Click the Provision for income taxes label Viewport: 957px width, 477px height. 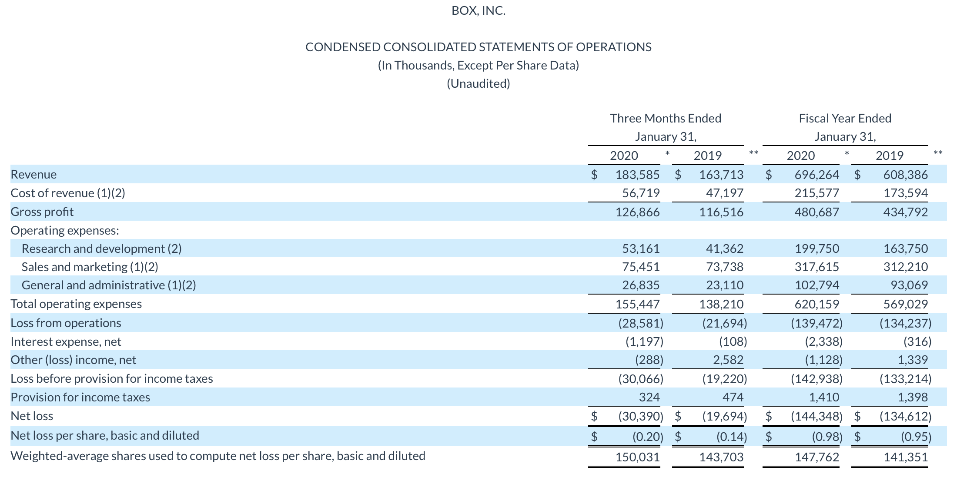pos(80,397)
